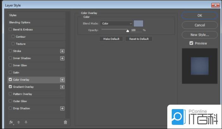Click Reset to Default button
Viewport: 222px width, 129px height.
point(139,39)
